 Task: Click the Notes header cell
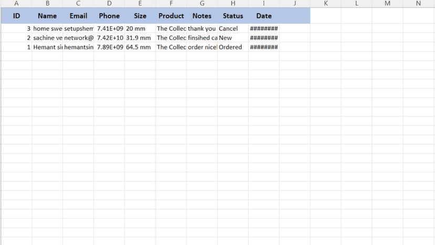pos(202,16)
